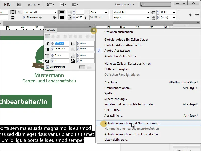Select justify with last line left
Screen dimensions: 201x151
[65, 36]
